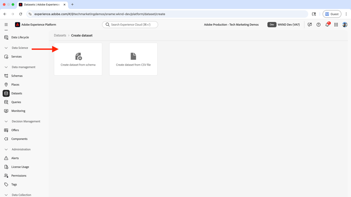Image resolution: width=351 pixels, height=197 pixels.
Task: Open the Offers icon
Action: pyautogui.click(x=6, y=130)
